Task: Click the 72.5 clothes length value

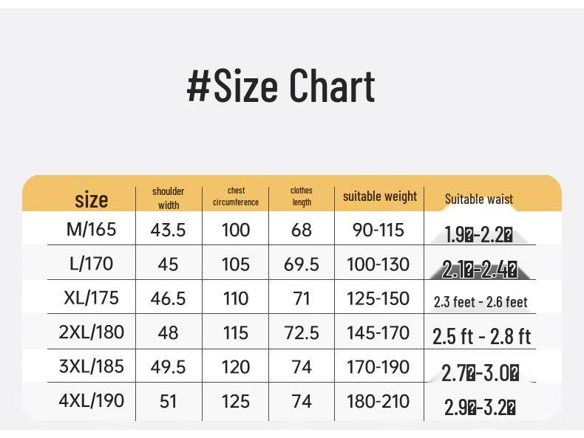Action: click(302, 333)
